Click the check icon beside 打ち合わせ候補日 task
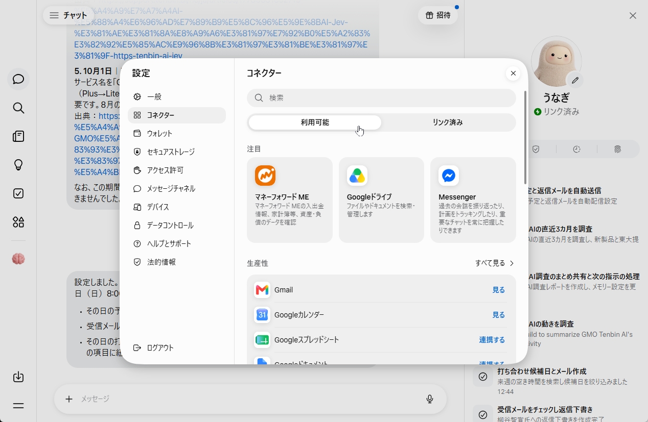The height and width of the screenshot is (422, 648). pyautogui.click(x=483, y=377)
